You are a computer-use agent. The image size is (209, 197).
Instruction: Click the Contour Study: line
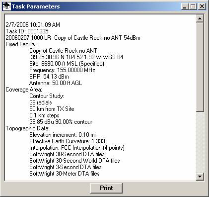coord(47,96)
